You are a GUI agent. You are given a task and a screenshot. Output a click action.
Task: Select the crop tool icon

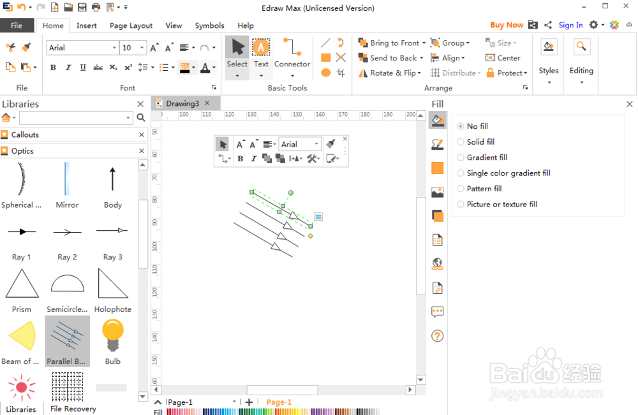pyautogui.click(x=341, y=73)
